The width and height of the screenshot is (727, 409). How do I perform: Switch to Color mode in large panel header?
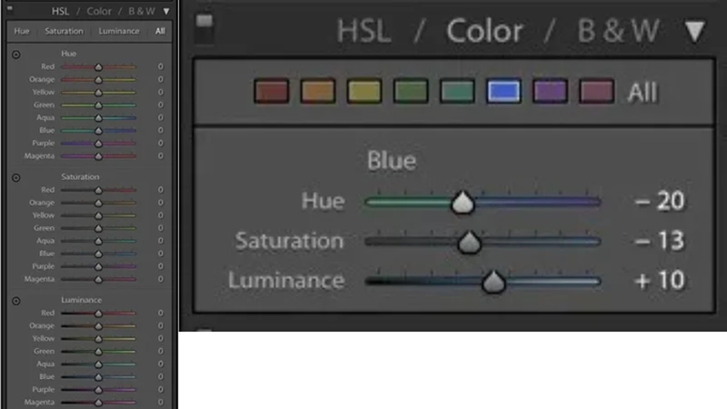[484, 31]
